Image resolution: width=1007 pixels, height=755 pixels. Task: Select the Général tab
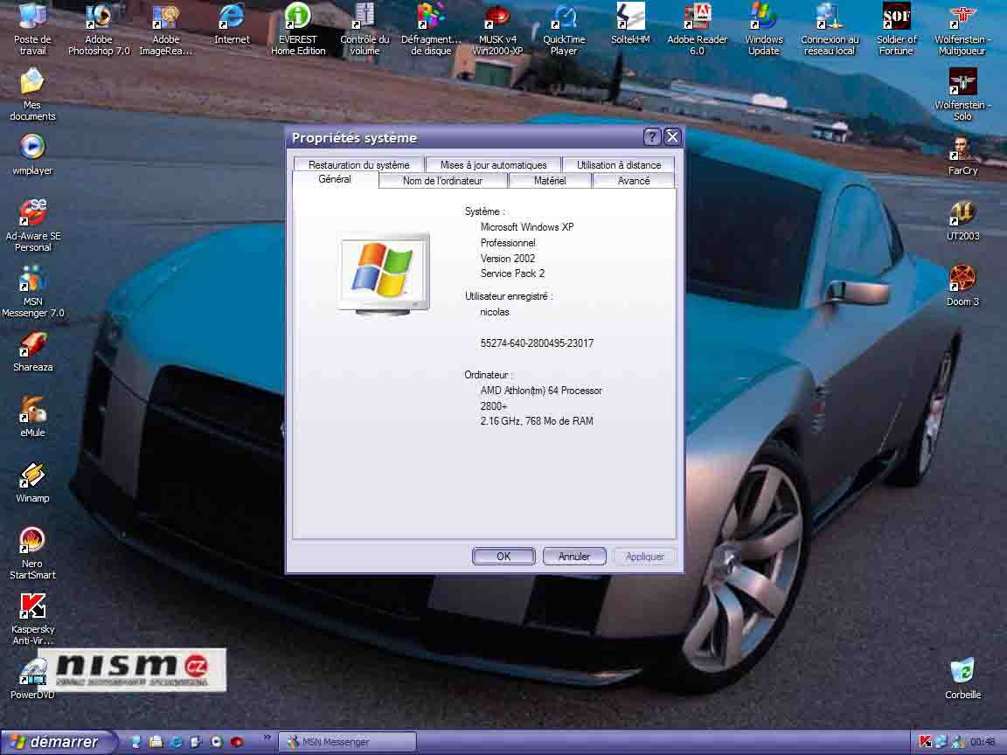click(x=335, y=180)
